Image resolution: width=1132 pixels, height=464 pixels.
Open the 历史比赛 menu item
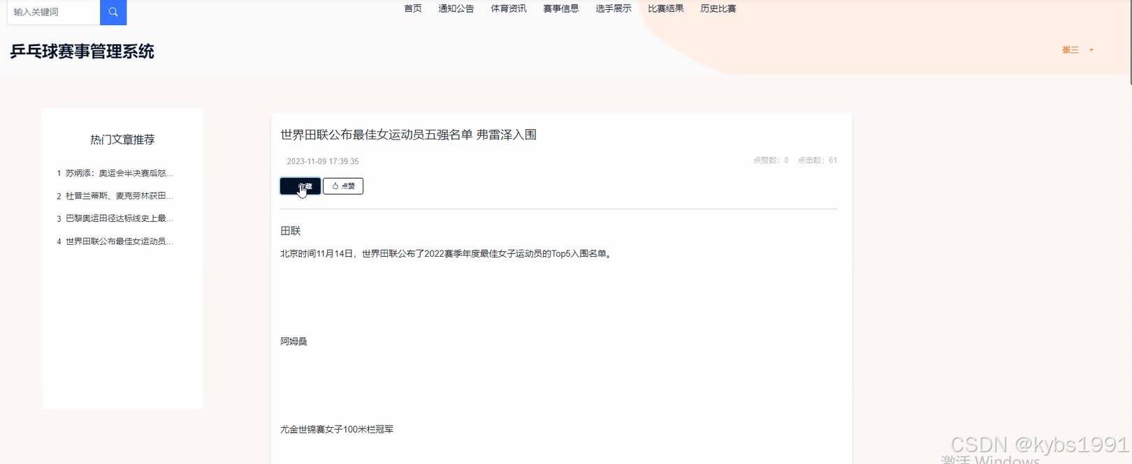click(x=718, y=8)
